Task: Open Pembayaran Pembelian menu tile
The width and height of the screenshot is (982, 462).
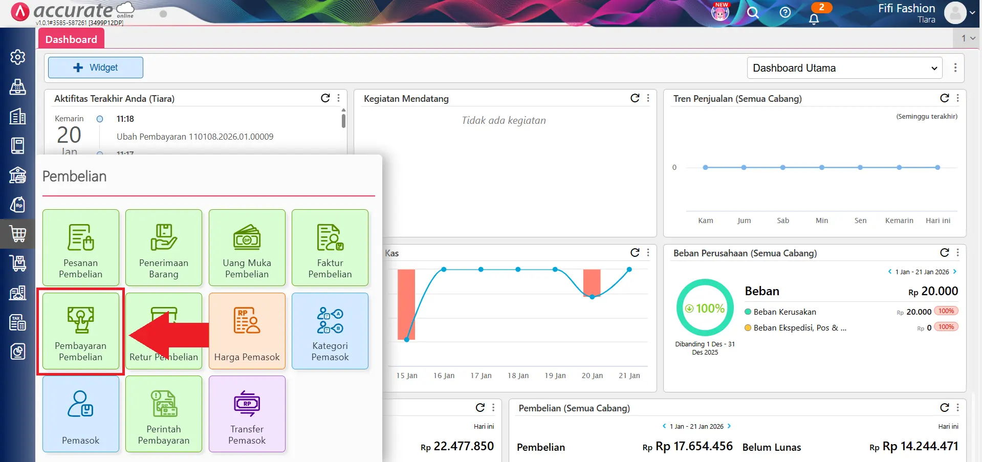Action: (80, 331)
